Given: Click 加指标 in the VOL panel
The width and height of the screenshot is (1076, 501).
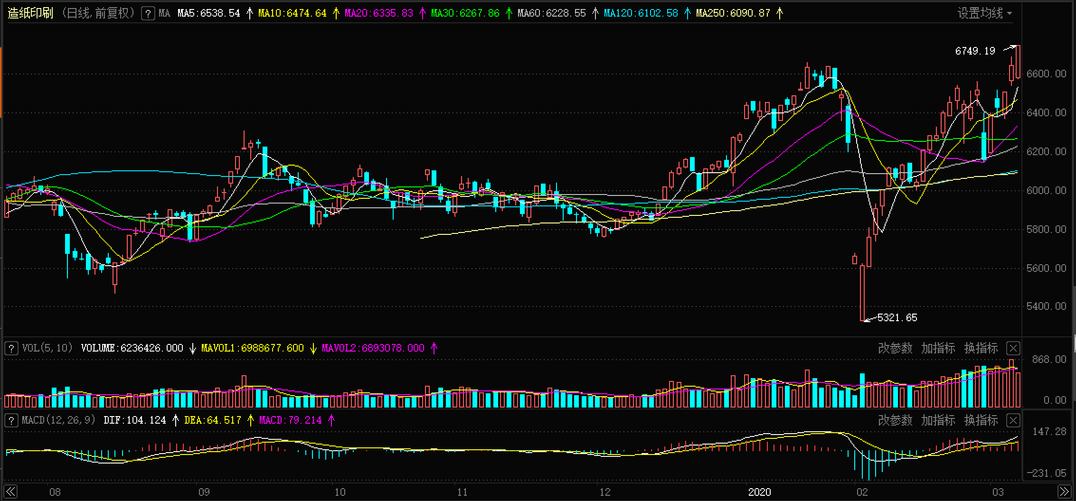Looking at the screenshot, I should tap(938, 348).
